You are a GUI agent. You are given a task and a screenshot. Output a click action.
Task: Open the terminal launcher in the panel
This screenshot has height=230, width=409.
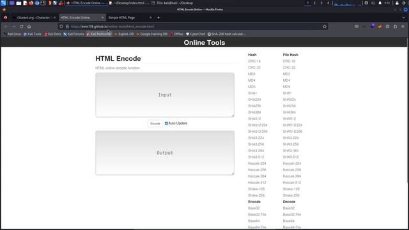(43, 3)
